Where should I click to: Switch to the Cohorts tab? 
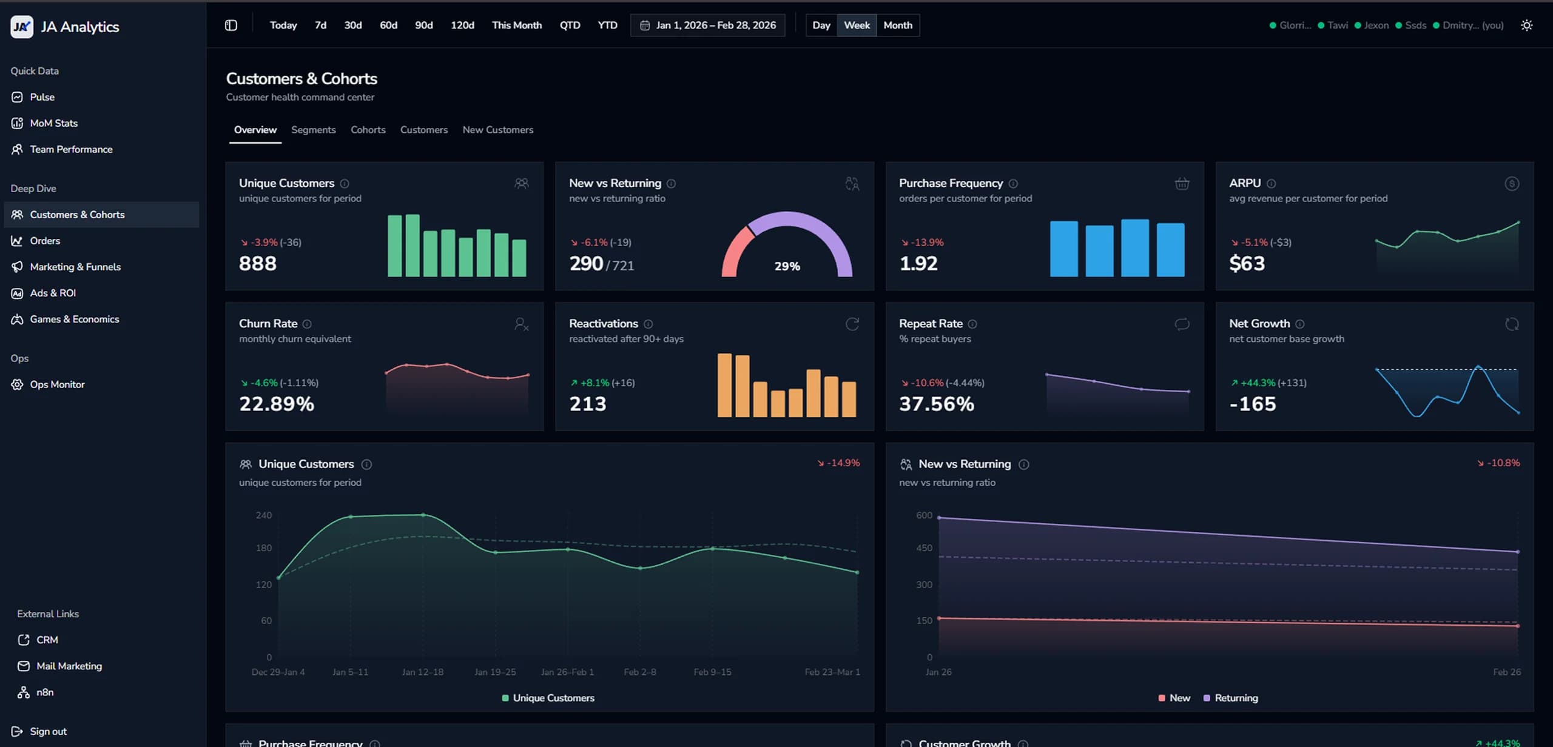click(x=368, y=130)
